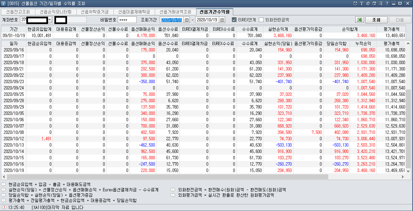
Task: Click the copy screen icon in title bar
Action: coord(368,3)
